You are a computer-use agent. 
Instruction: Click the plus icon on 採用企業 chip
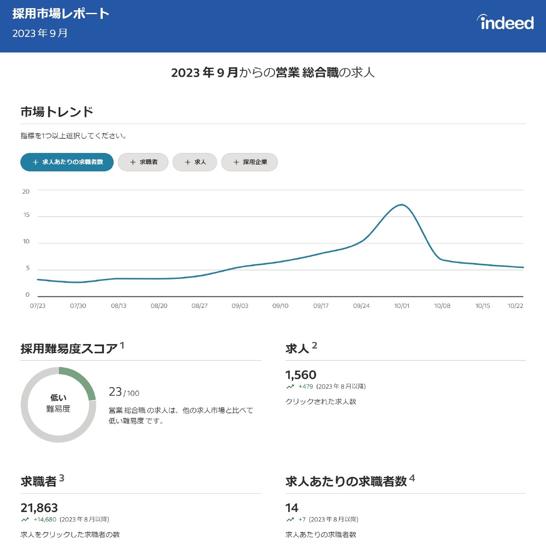click(x=236, y=162)
